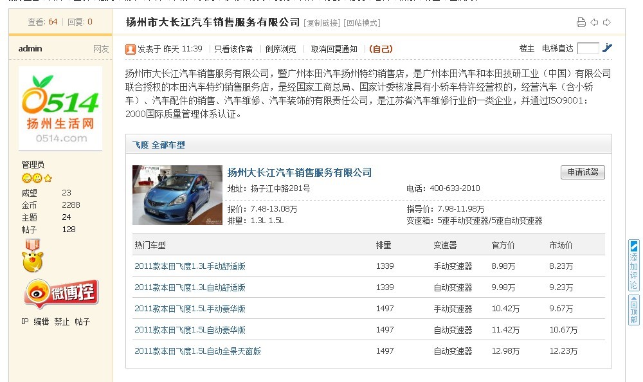Click the 威望 value 23
The image size is (643, 382).
66,192
